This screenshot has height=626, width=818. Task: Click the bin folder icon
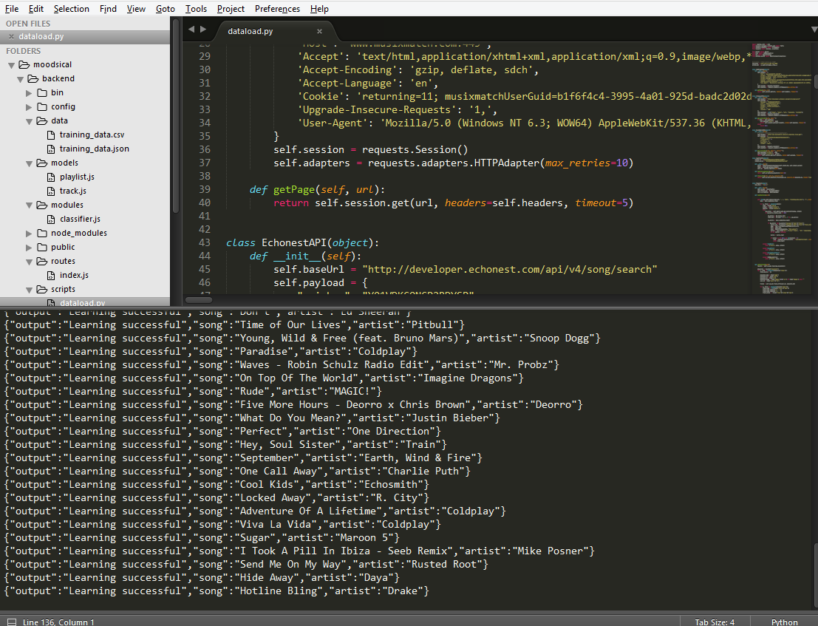pos(41,92)
